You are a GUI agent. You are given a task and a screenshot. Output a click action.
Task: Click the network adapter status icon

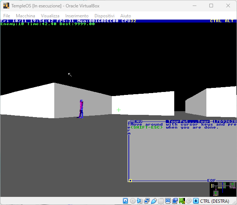147,201
